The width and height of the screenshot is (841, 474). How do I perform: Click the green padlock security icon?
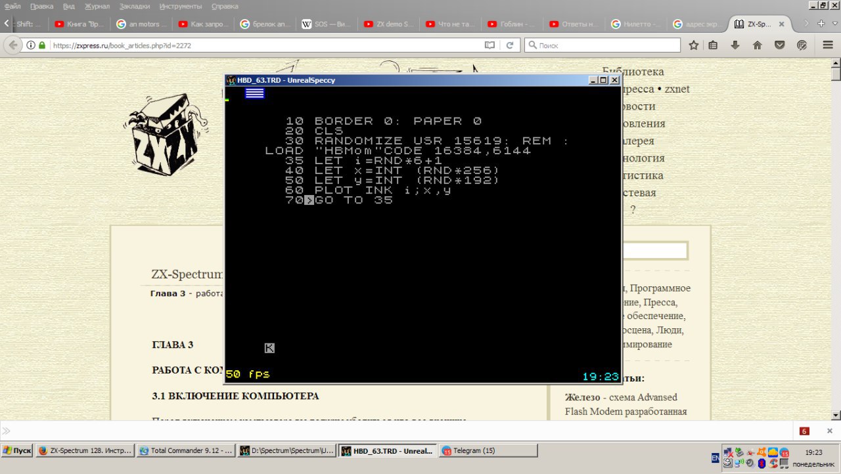tap(42, 46)
